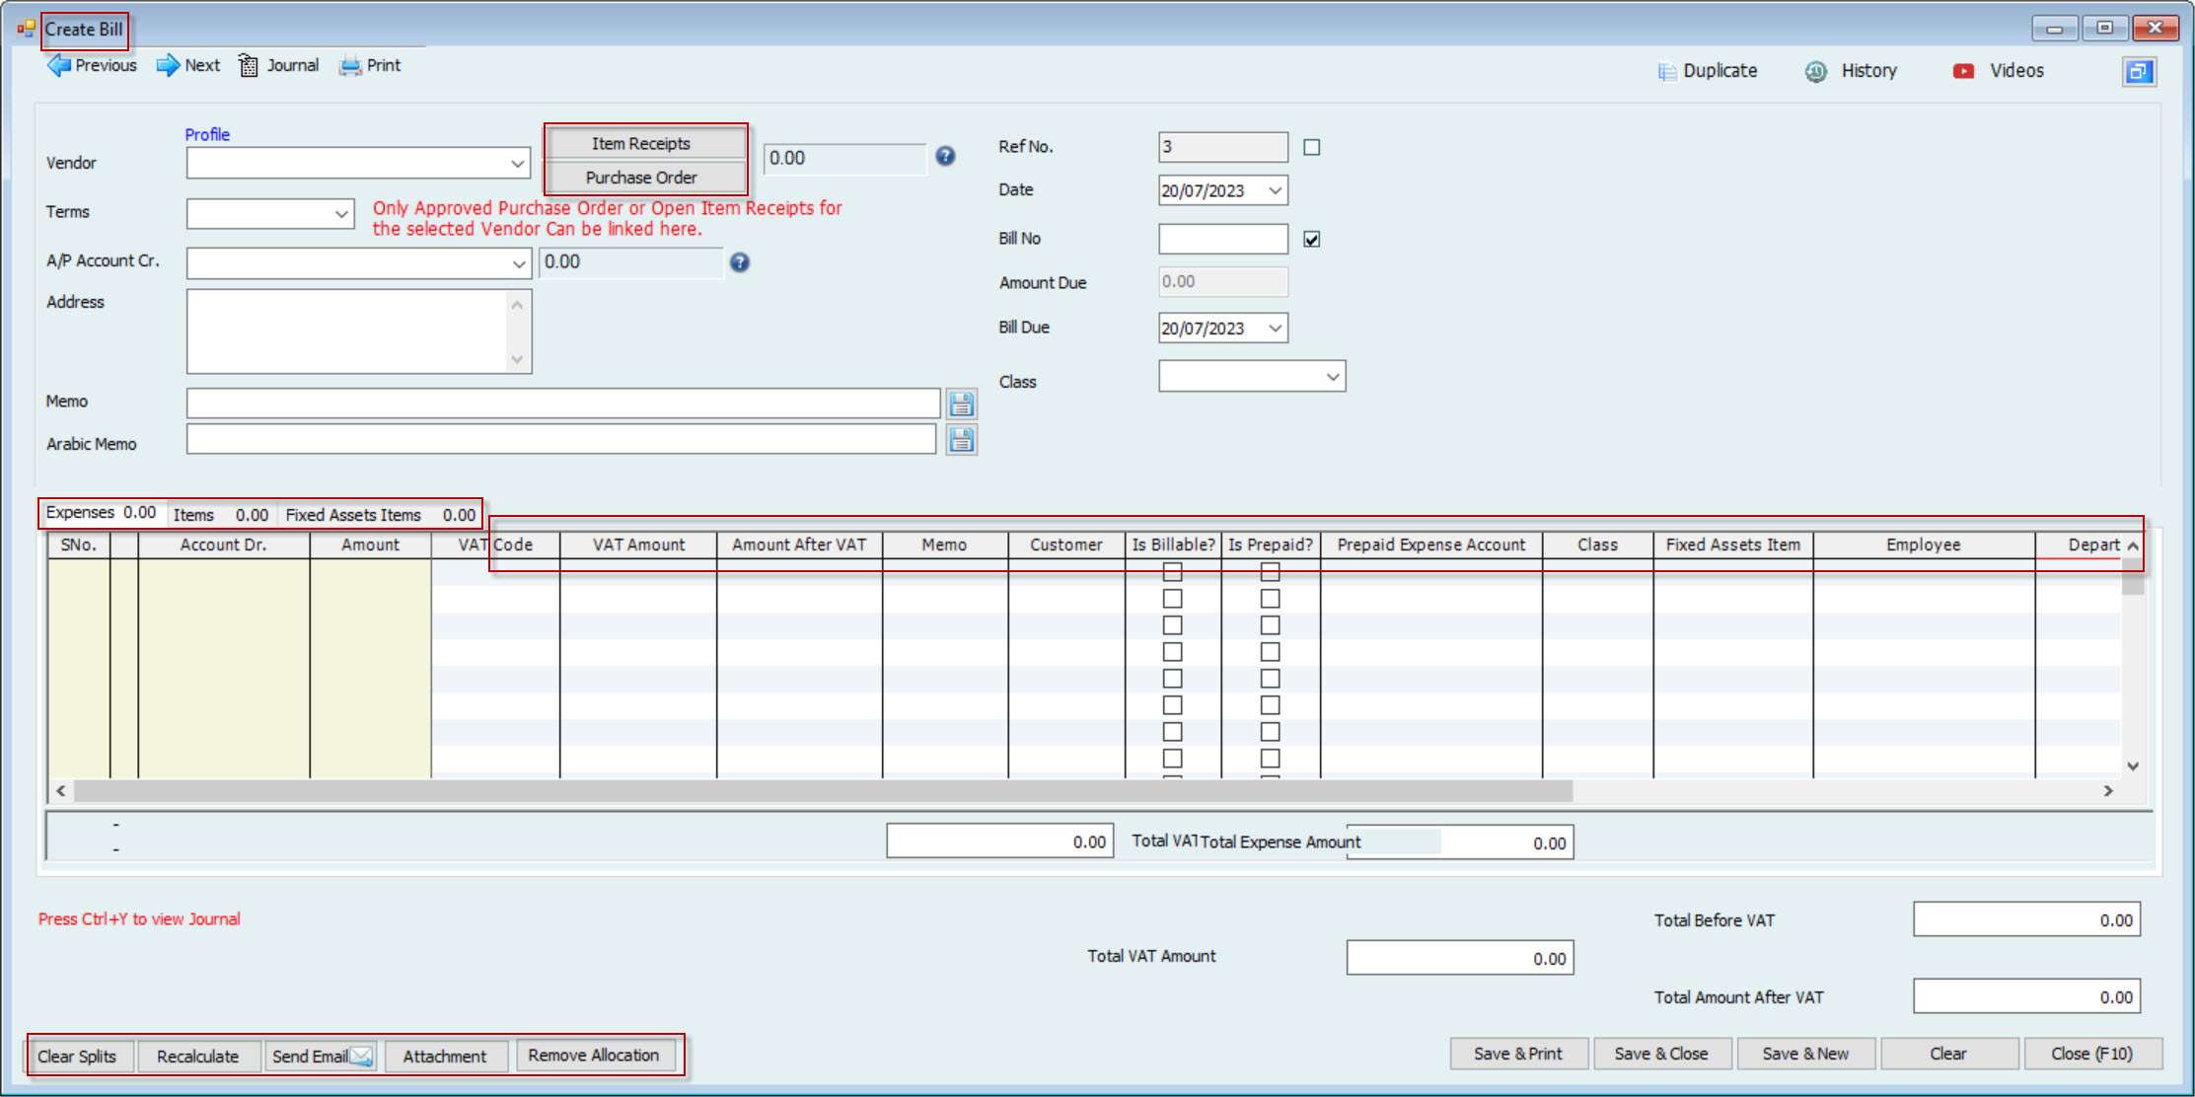2195x1097 pixels.
Task: Open the Bill Due date picker dropdown
Action: click(1275, 329)
